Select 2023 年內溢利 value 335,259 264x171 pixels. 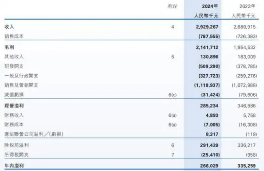(x=246, y=166)
